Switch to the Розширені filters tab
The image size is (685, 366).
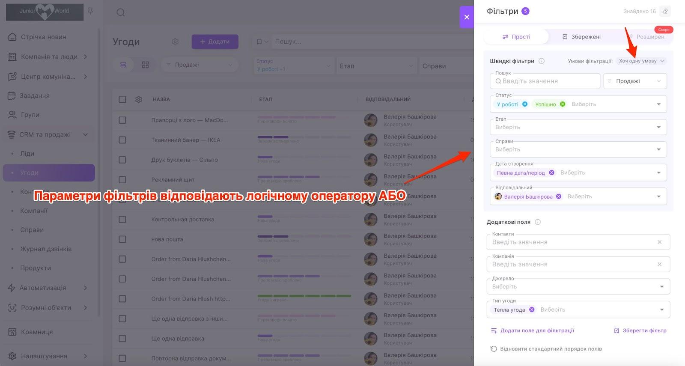pos(646,37)
